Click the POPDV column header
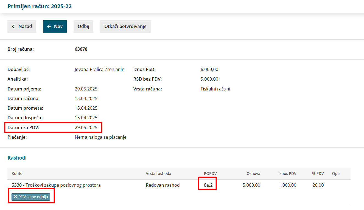Image resolution: width=364 pixels, height=210 pixels. pos(210,174)
